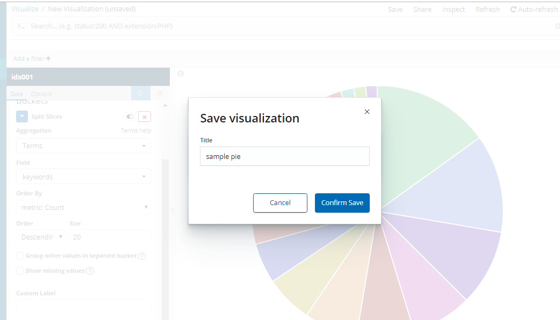
Task: Switch to the Options tab
Action: (x=41, y=94)
